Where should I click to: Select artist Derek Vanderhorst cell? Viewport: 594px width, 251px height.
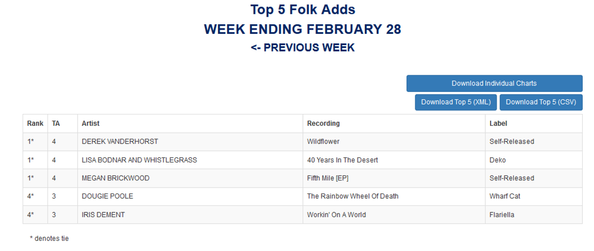tap(190, 142)
